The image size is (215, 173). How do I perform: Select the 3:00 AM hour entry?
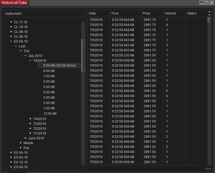click(x=49, y=98)
